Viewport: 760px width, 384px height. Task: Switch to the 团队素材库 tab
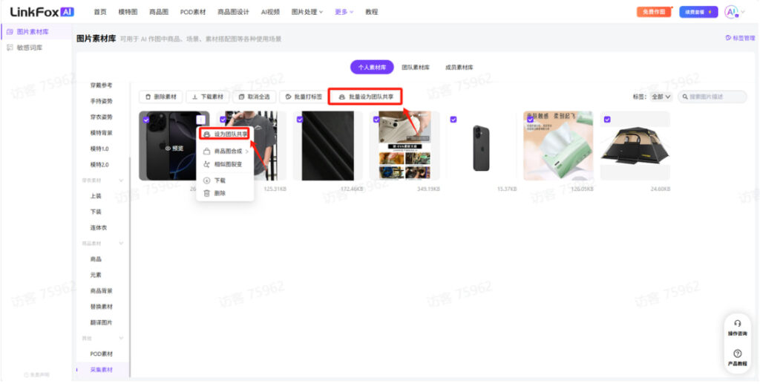[x=415, y=67]
